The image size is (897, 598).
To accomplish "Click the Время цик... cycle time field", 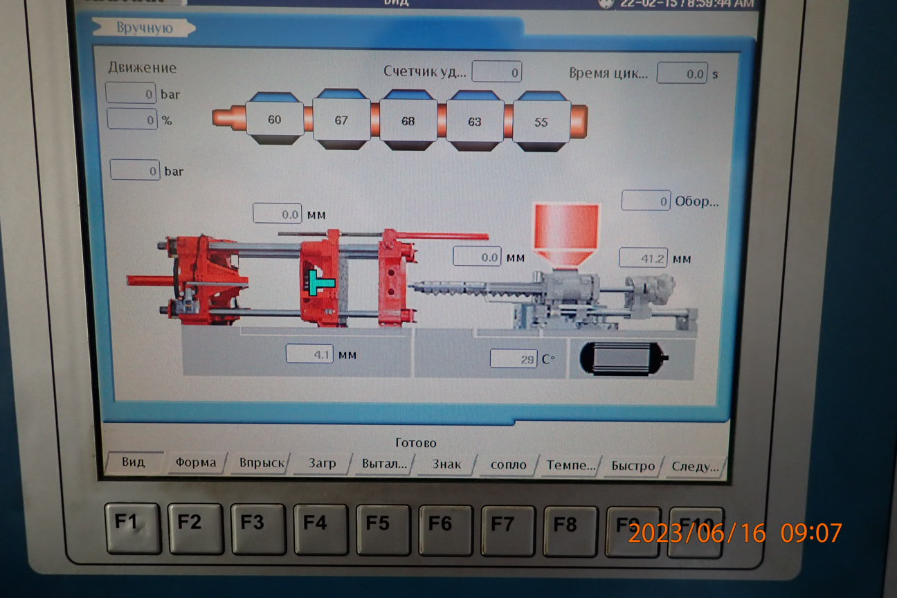I will (682, 73).
